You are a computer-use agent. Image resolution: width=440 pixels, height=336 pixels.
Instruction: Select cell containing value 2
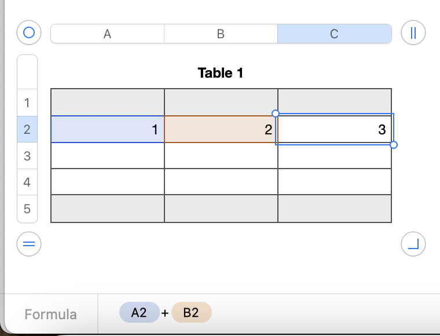221,130
